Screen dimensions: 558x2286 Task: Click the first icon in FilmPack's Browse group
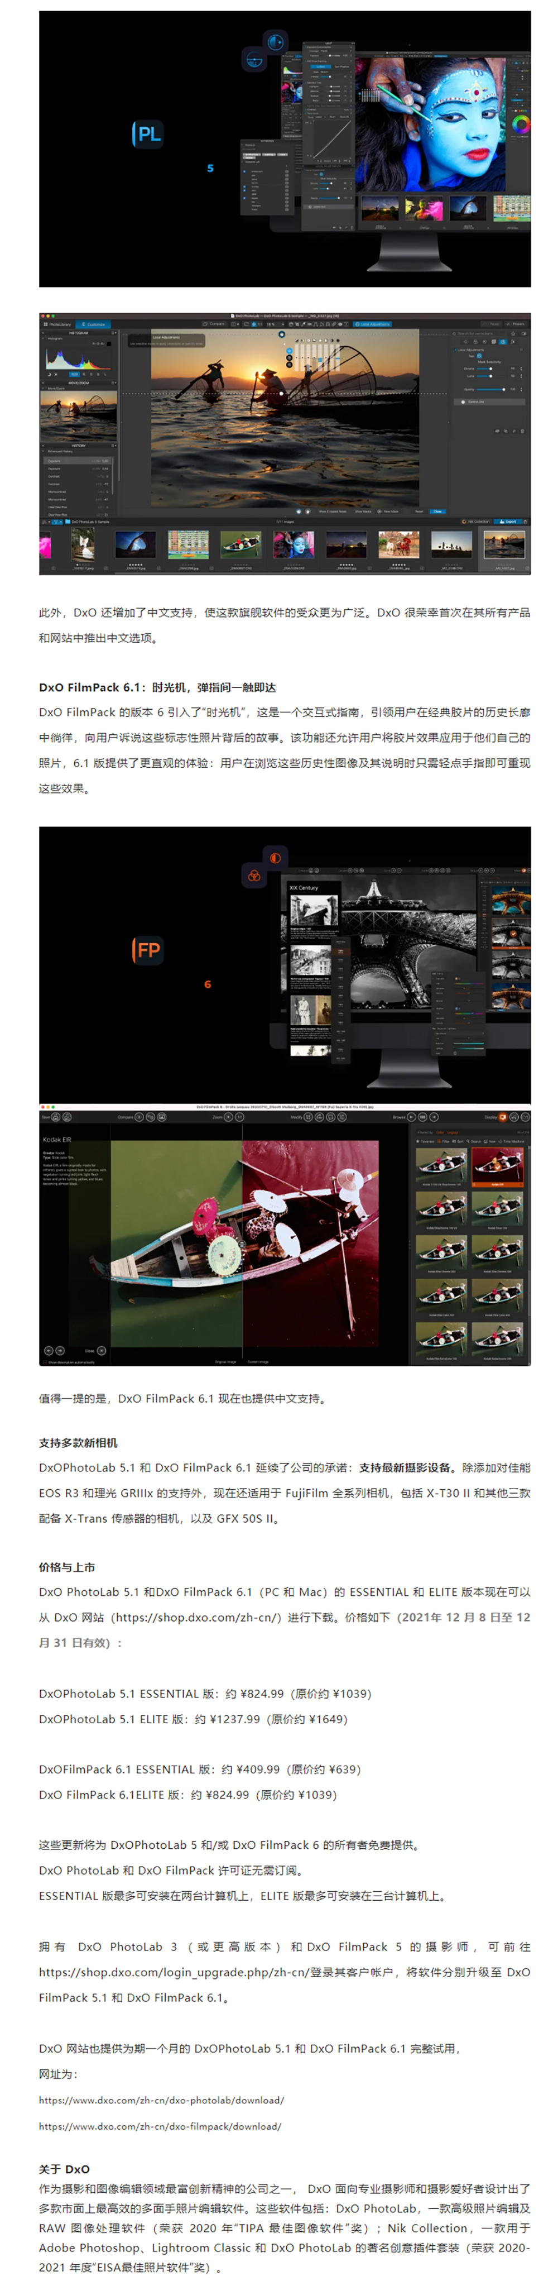pos(412,1117)
